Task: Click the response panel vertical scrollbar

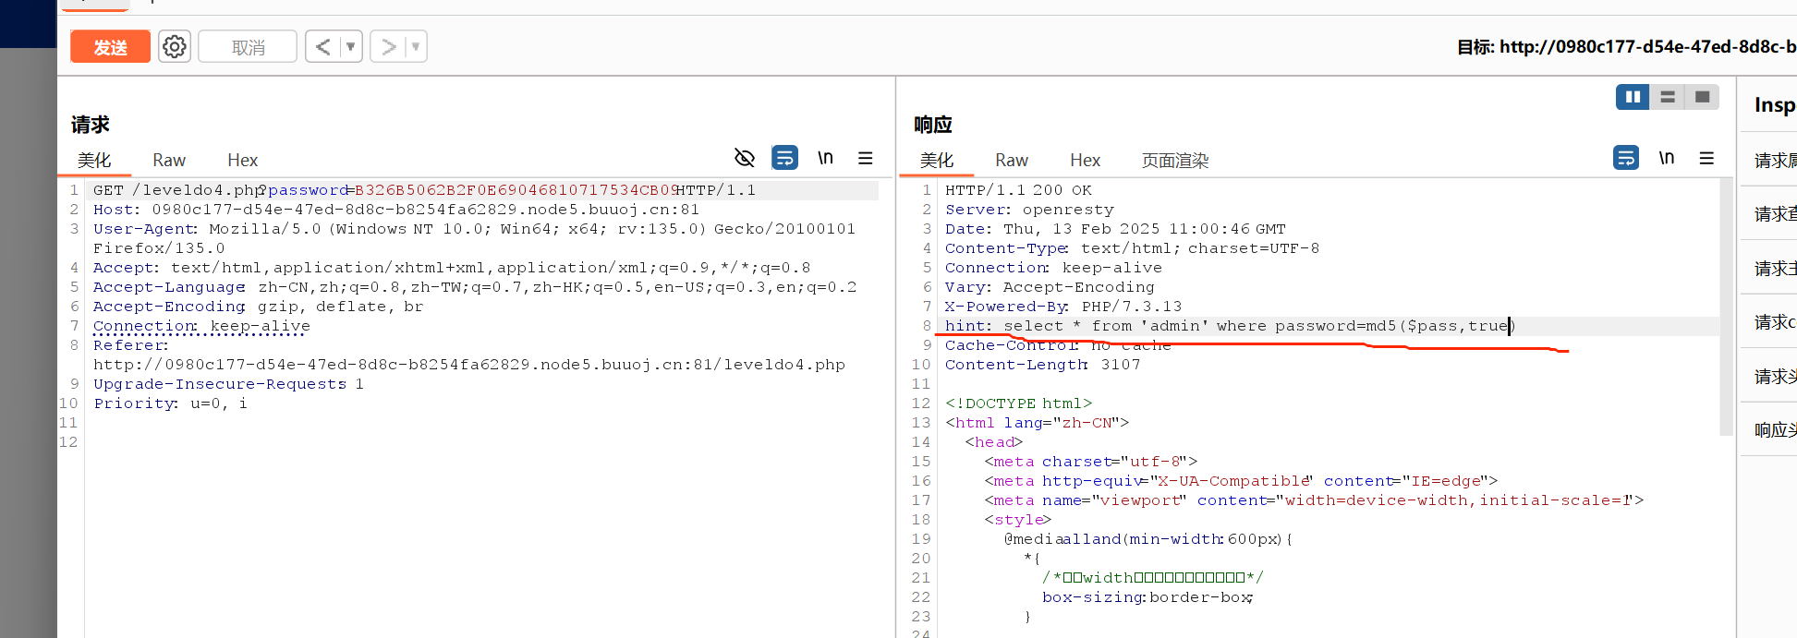Action: tap(1726, 305)
